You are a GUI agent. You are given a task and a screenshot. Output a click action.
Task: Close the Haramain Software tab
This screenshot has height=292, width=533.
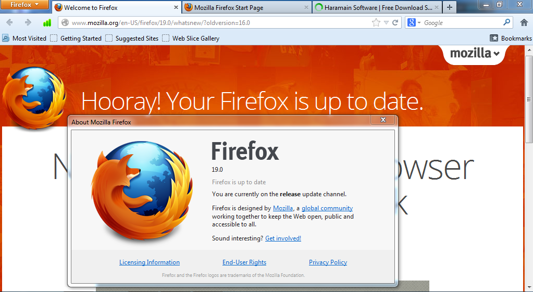(437, 7)
